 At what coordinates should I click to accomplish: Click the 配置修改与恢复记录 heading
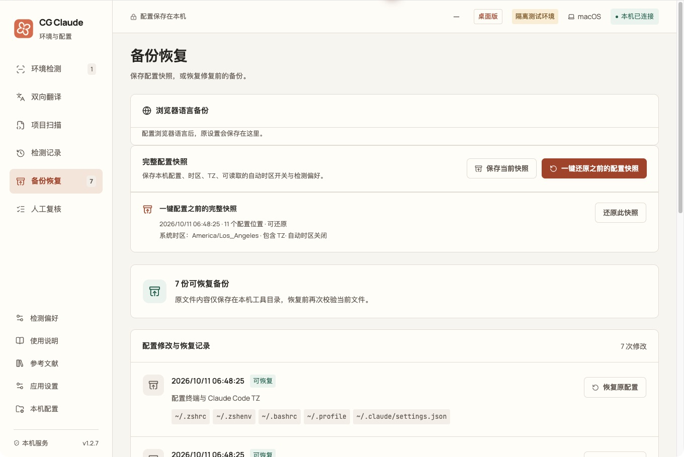click(176, 346)
